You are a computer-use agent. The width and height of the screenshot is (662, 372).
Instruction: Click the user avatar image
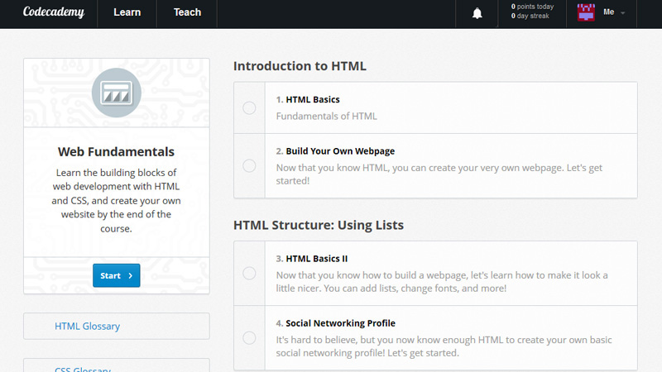pyautogui.click(x=586, y=12)
